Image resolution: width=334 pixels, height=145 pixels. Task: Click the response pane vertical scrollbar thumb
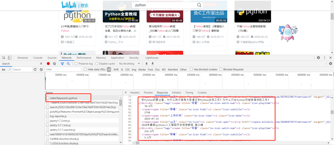332,112
